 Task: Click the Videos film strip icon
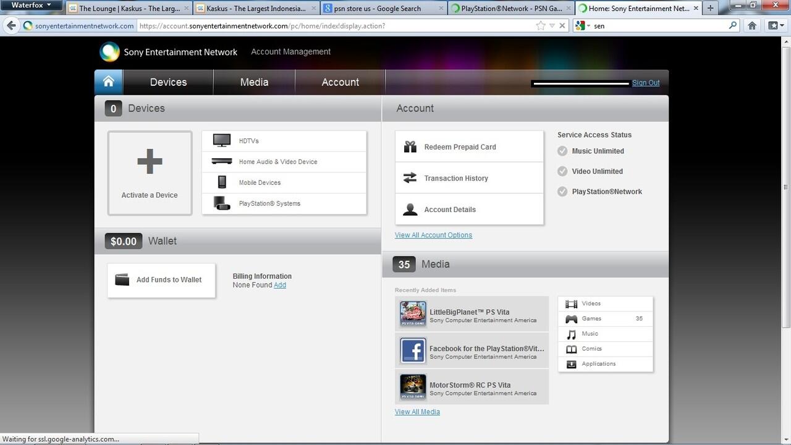click(x=571, y=303)
